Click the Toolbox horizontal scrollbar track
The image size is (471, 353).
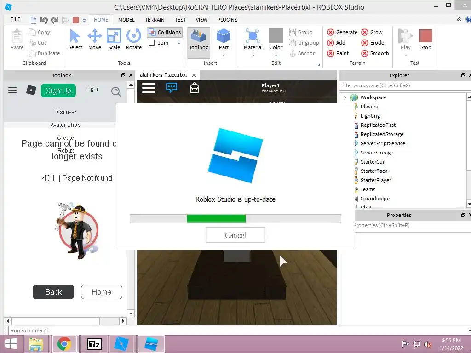pos(65,321)
